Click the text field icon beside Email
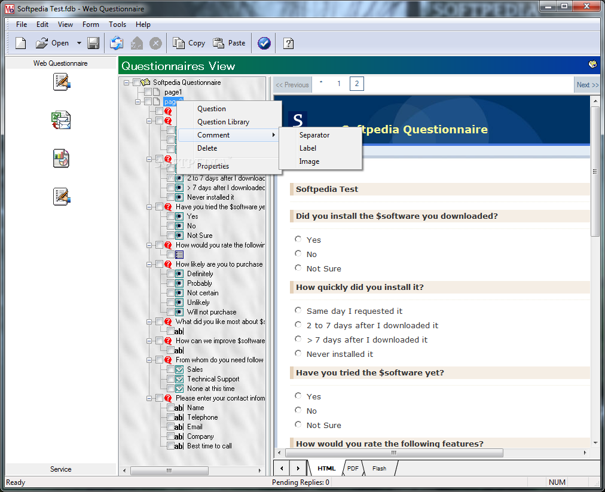605x492 pixels. [x=179, y=427]
